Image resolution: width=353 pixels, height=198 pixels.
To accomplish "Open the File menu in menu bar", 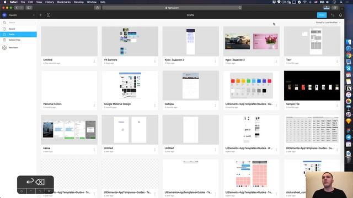I will click(23, 2).
